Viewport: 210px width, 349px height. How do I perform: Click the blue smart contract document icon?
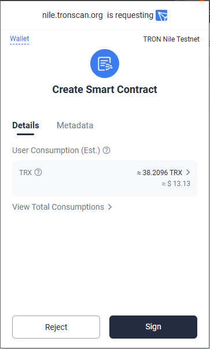(105, 64)
